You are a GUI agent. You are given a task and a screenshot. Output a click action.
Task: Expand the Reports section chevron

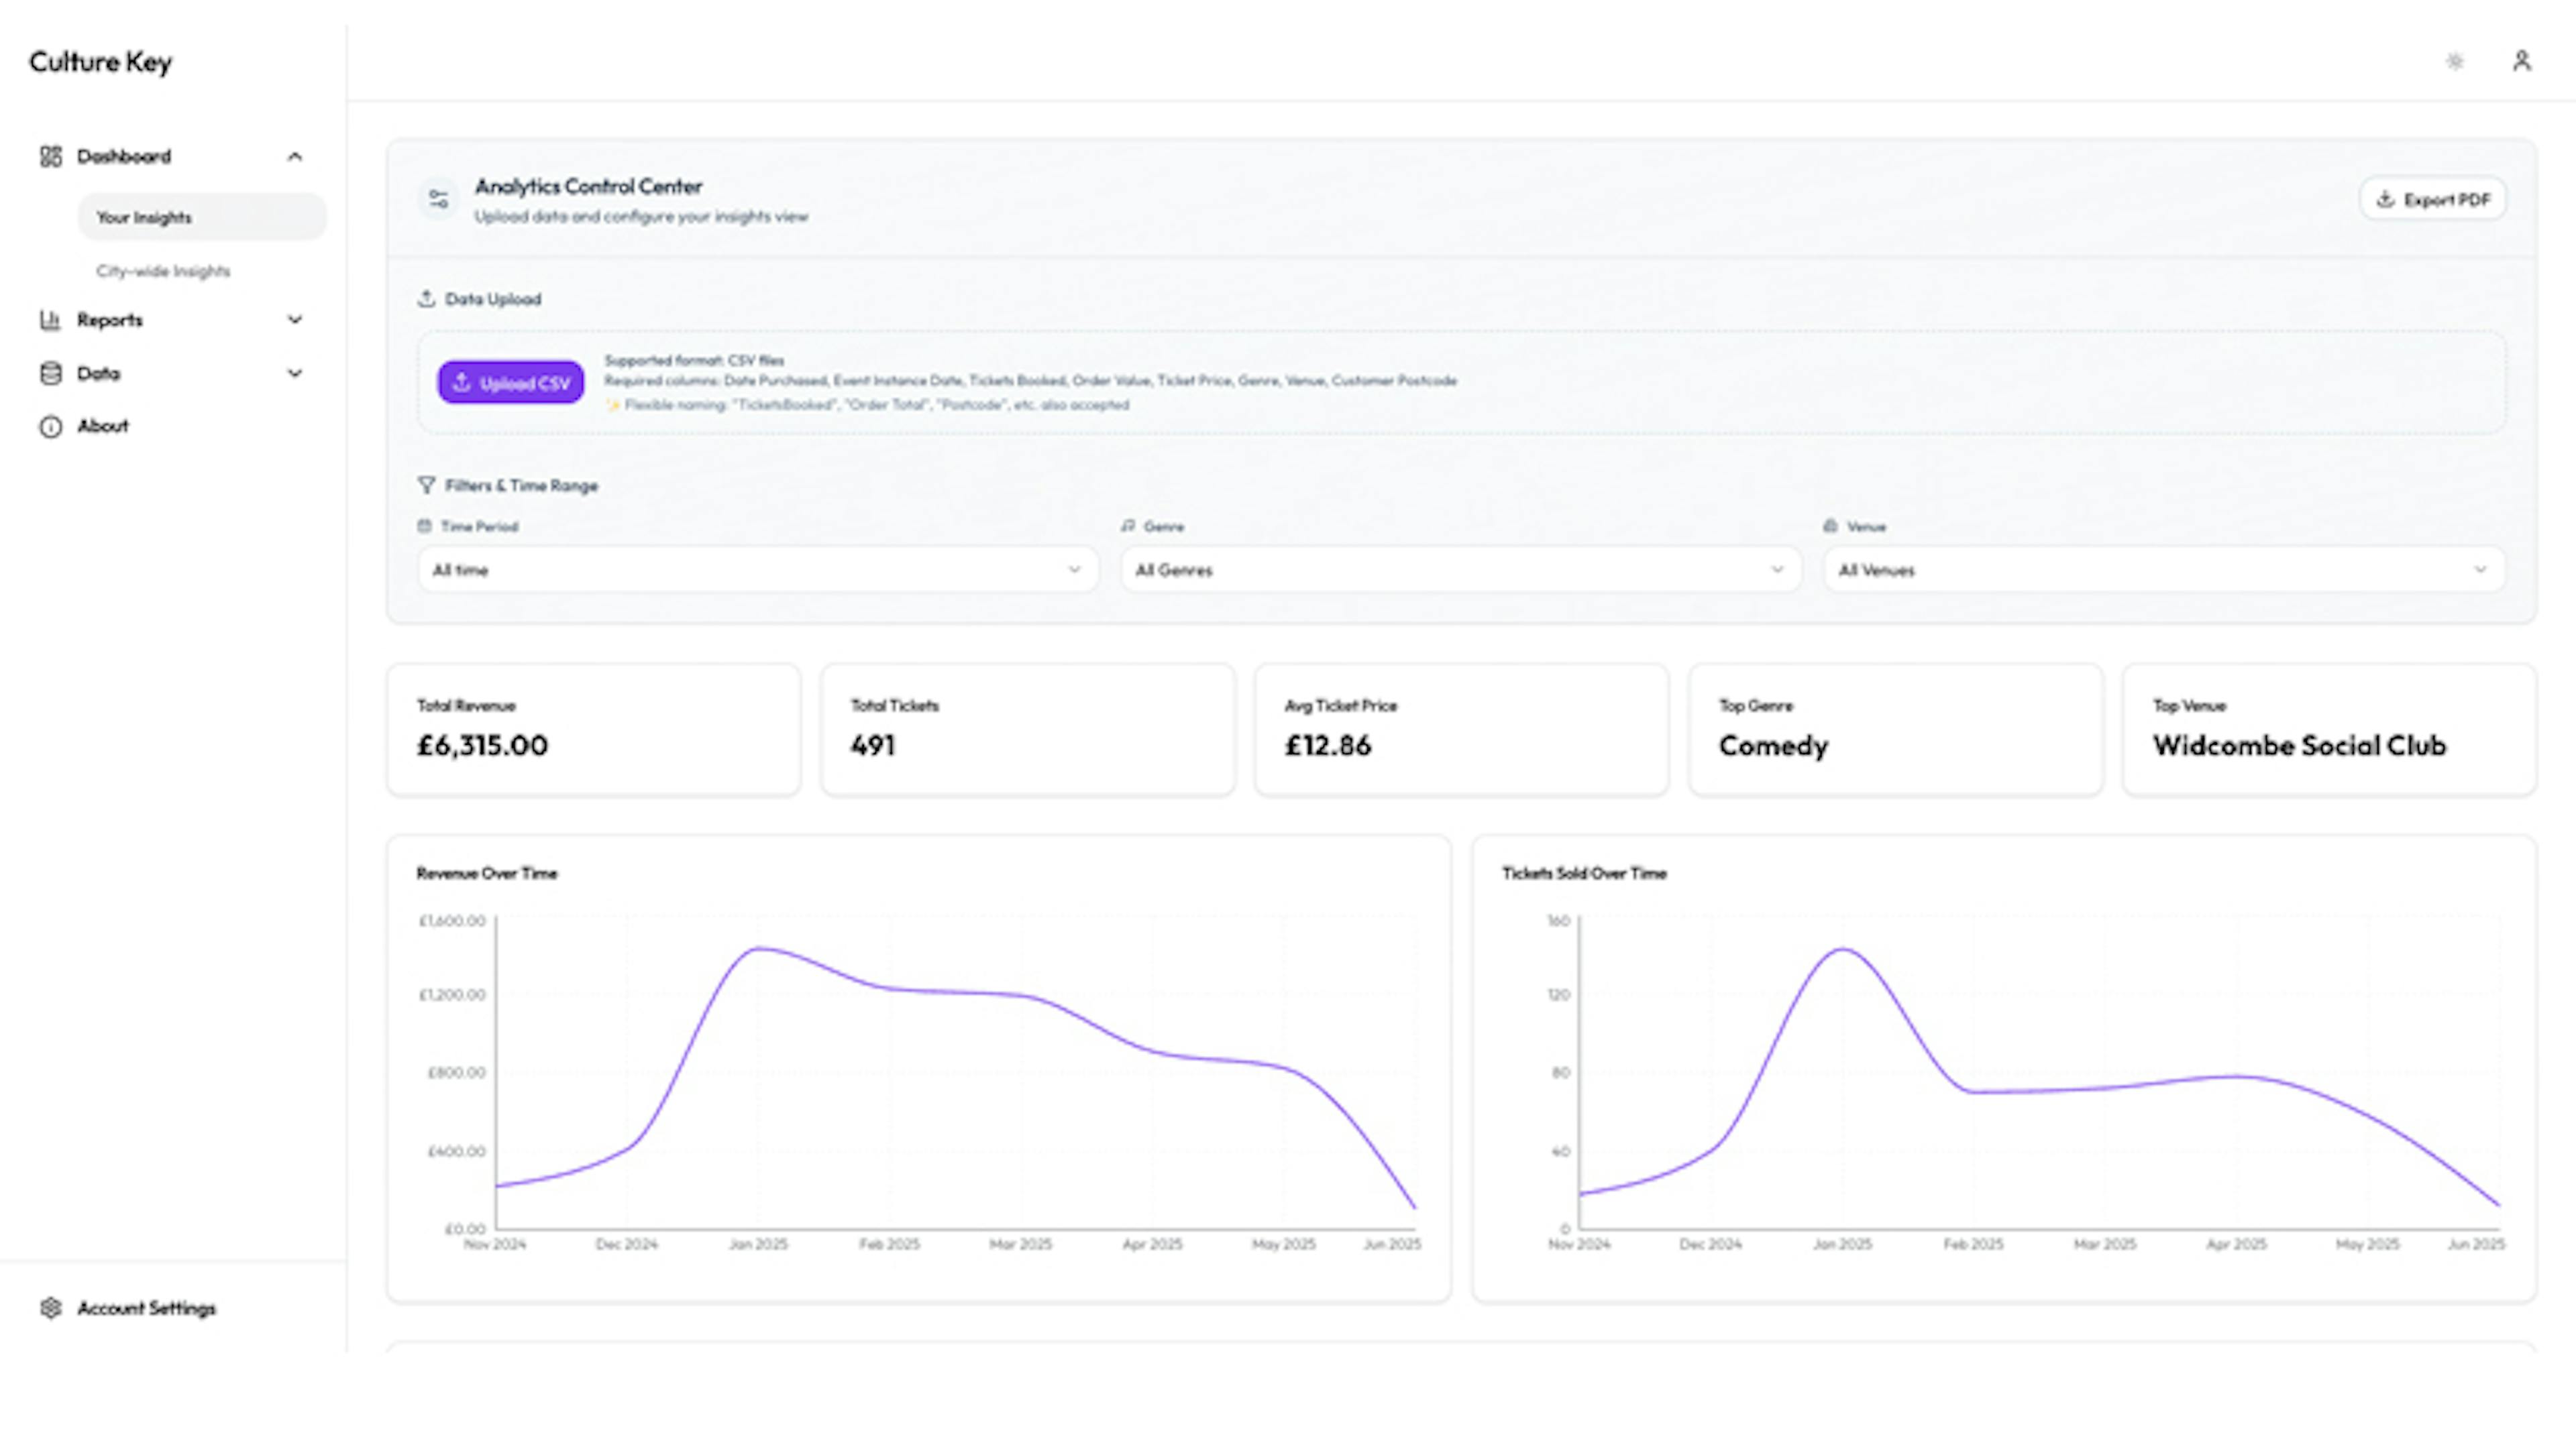[295, 320]
